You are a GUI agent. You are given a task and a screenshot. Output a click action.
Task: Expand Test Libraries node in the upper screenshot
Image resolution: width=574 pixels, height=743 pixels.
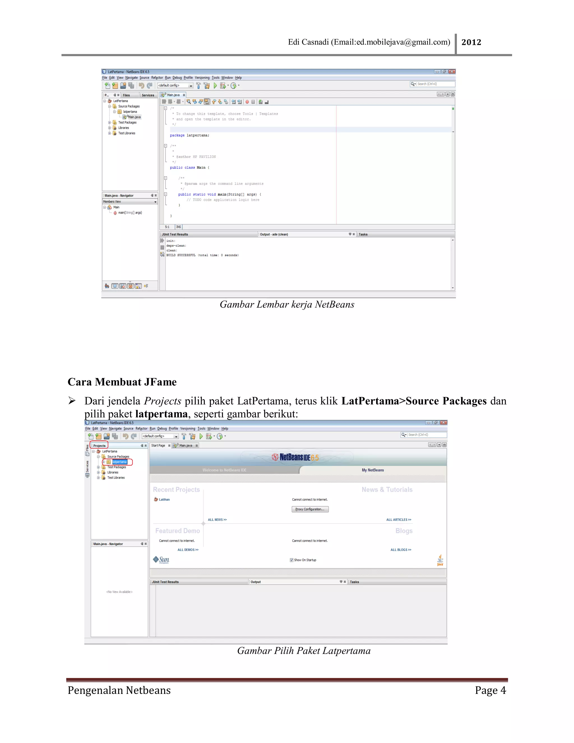click(110, 133)
